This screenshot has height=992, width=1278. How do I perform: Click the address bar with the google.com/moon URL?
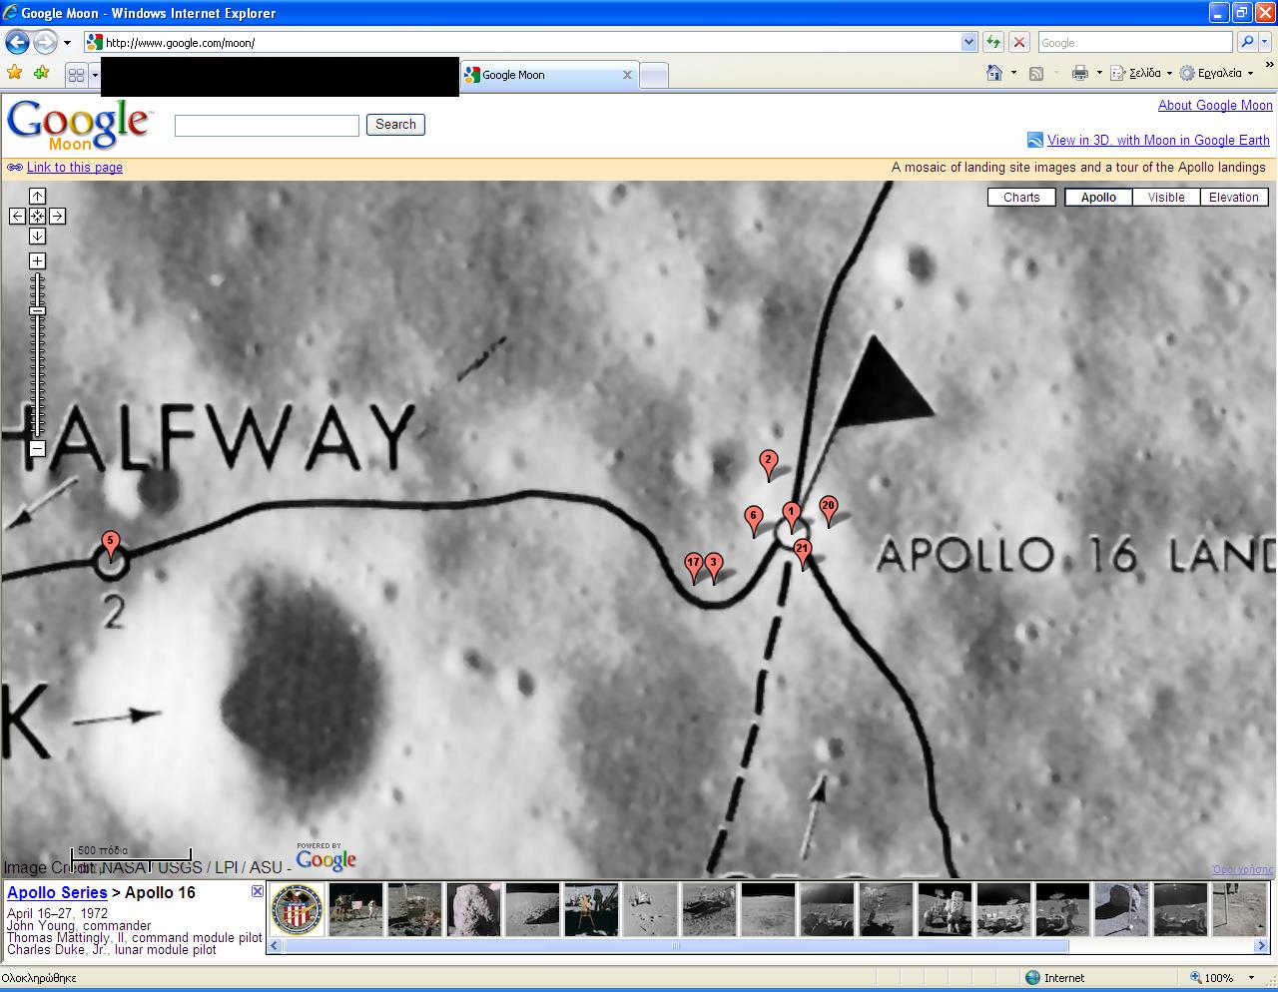tap(521, 42)
